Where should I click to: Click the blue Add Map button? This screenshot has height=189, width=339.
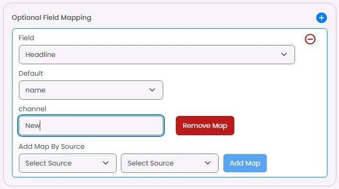pos(245,163)
